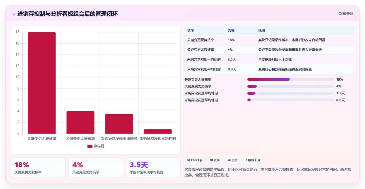This screenshot has height=189, width=365.
Task: Click the y-axis tick label 0
Action: tap(18, 134)
